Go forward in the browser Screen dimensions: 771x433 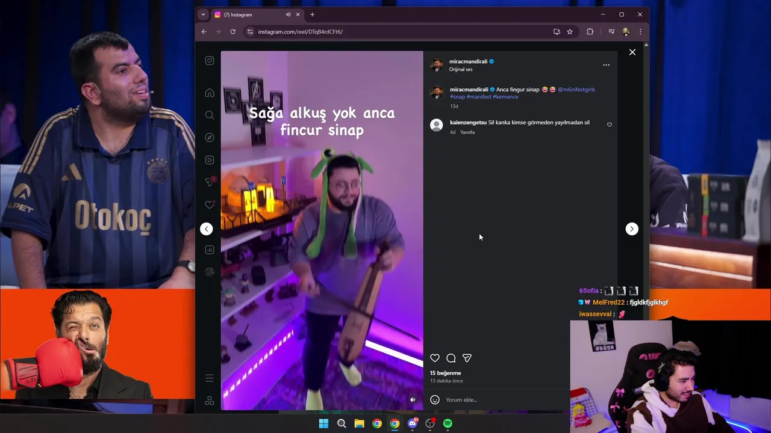tap(218, 31)
